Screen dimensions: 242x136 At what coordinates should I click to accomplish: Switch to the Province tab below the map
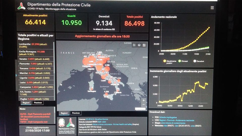[76, 113]
